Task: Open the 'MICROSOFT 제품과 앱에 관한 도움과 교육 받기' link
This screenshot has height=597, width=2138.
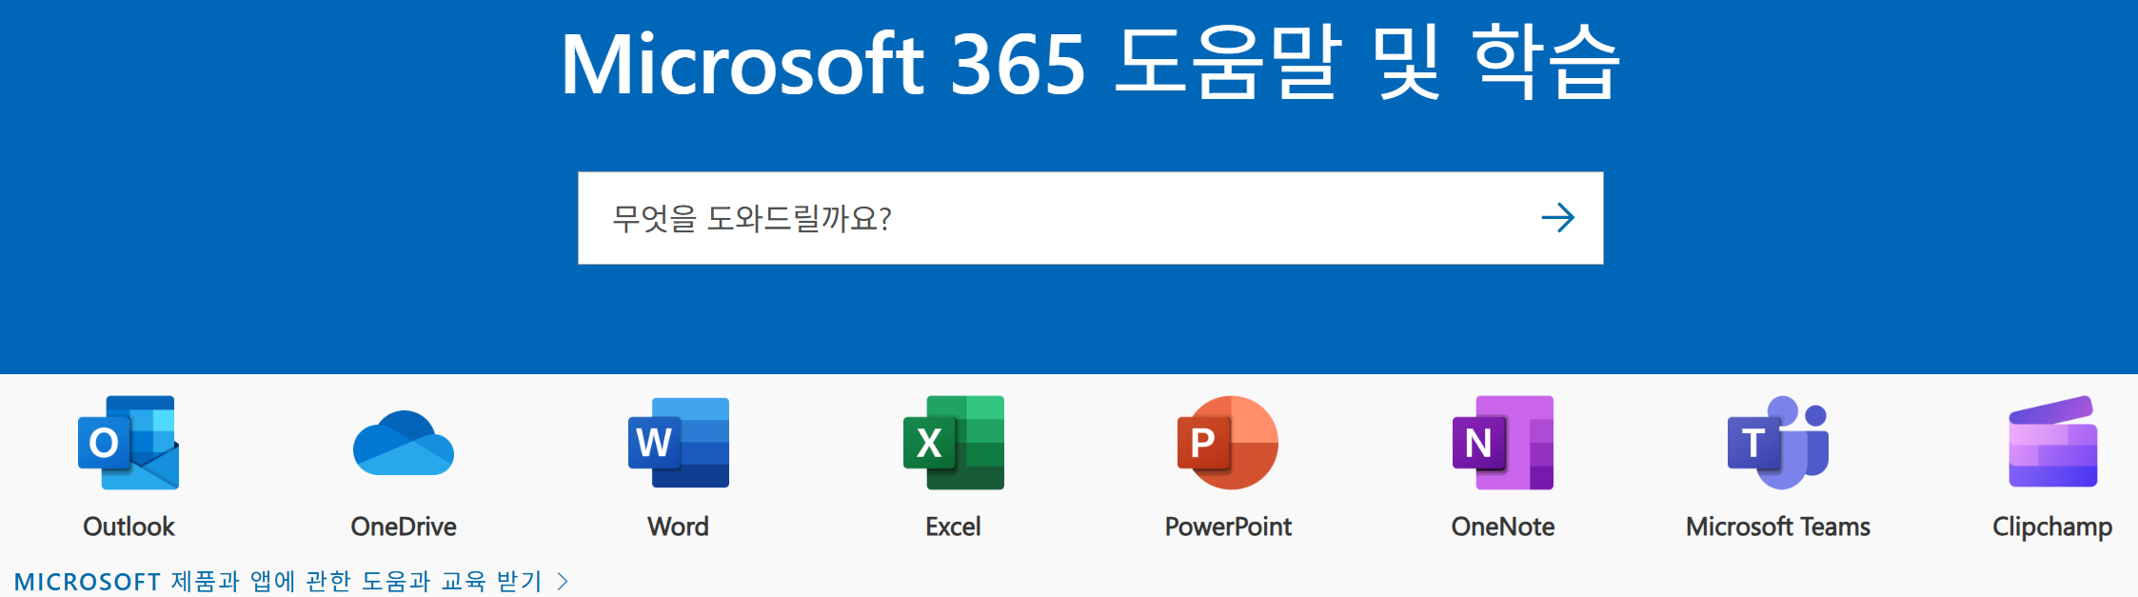Action: point(278,581)
